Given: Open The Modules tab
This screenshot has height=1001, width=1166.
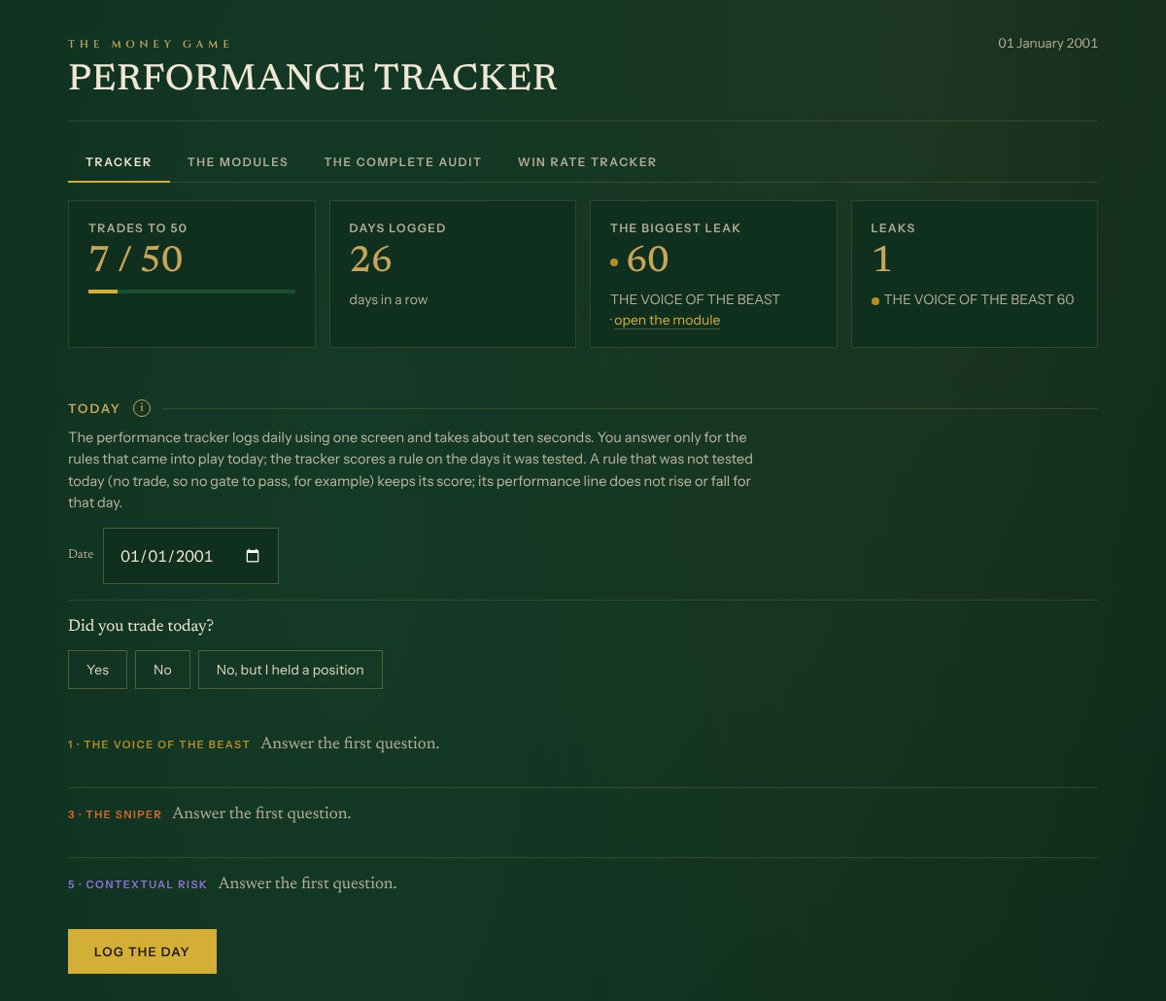Looking at the screenshot, I should (x=238, y=162).
